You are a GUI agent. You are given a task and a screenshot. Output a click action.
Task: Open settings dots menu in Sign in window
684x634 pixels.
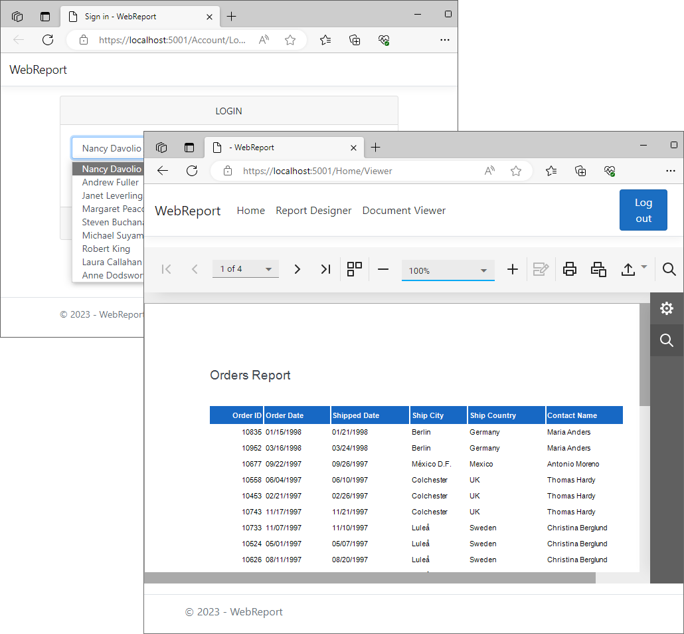pos(444,40)
